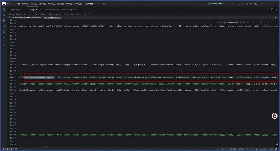The height and width of the screenshot is (151, 280).
Task: Toggle Use Regular Expression in find widget
Action: [247, 22]
